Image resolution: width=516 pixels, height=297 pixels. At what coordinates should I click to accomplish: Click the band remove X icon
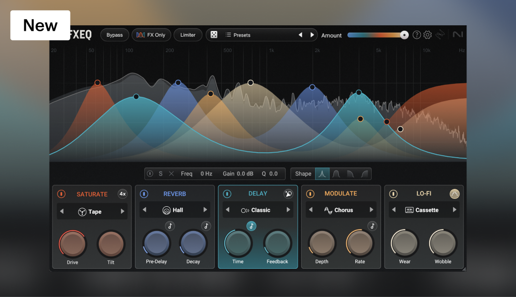[172, 174]
